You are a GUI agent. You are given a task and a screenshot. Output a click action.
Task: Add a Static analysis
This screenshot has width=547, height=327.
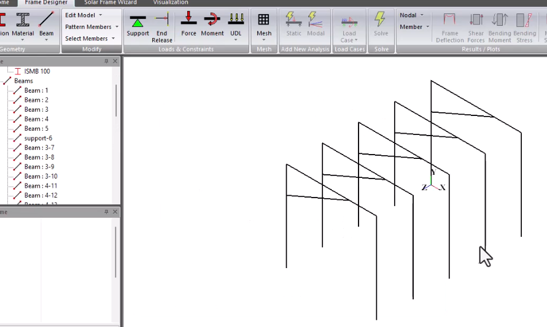point(293,24)
